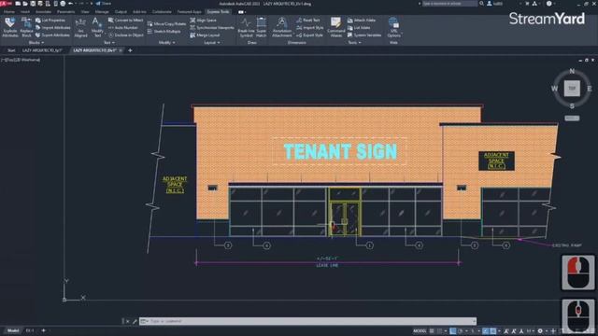Click the command line input field
Image resolution: width=598 pixels, height=336 pixels.
[308, 321]
